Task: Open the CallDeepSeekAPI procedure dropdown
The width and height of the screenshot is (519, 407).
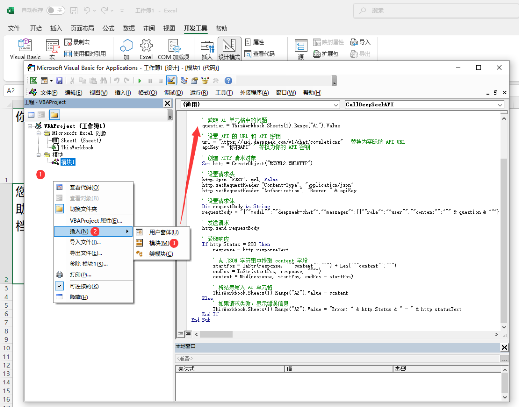Action: (500, 105)
